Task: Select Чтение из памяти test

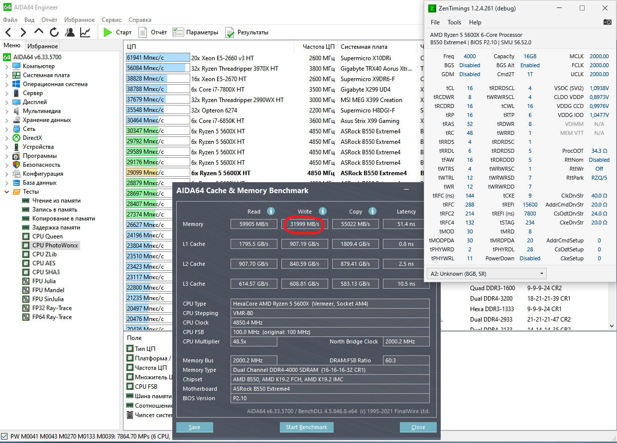Action: [56, 201]
